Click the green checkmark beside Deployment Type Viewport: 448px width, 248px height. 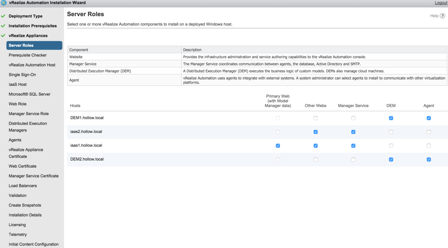coord(3,16)
